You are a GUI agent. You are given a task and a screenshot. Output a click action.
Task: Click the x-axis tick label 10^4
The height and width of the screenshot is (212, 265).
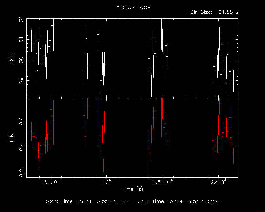(x=107, y=182)
